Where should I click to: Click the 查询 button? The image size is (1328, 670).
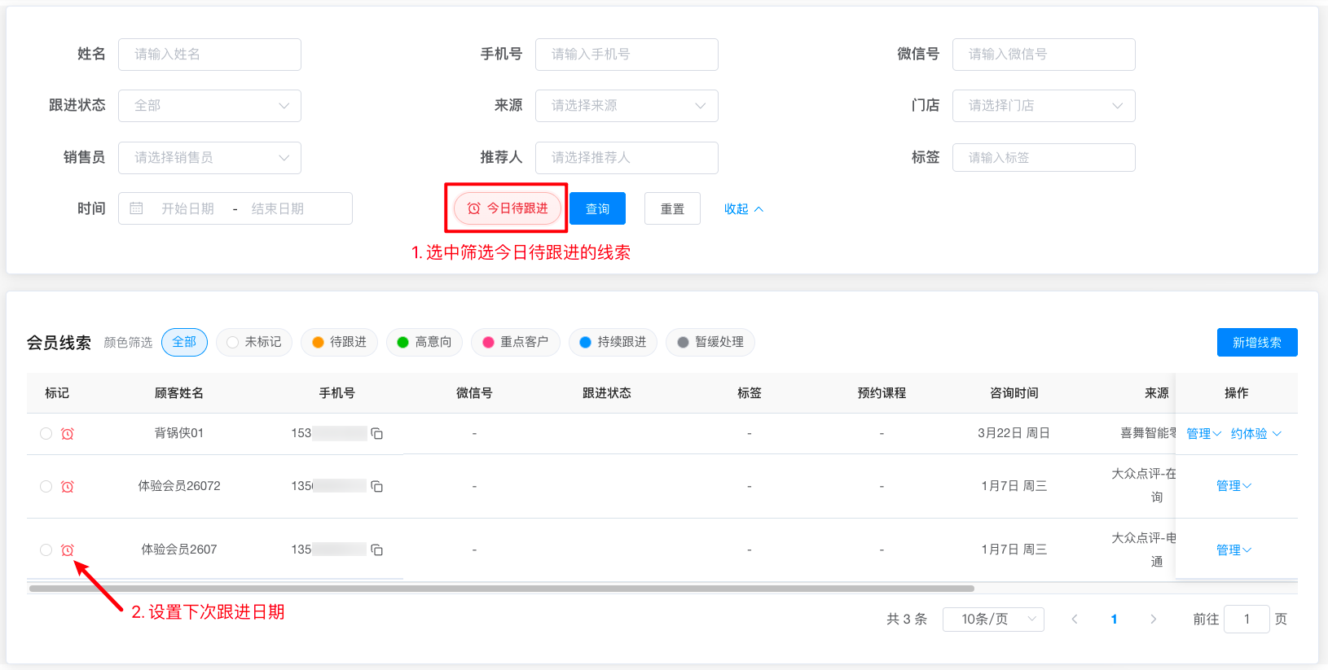click(x=597, y=209)
